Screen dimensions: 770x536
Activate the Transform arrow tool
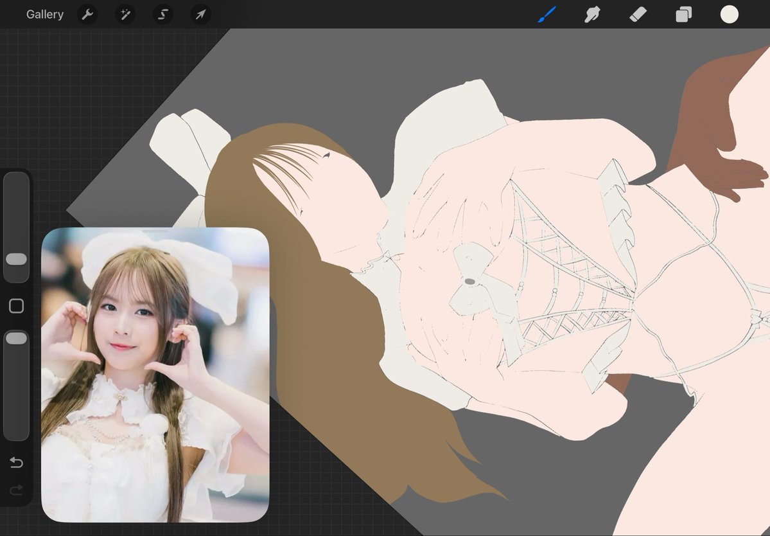tap(201, 15)
